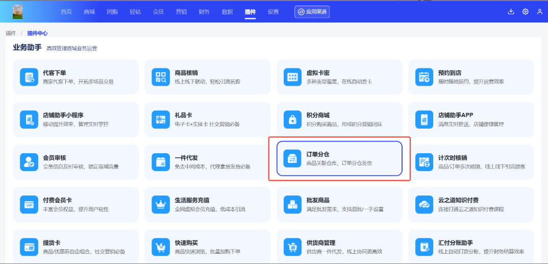
Task: Select the 付费会员卡 VIP icon
Action: point(29,204)
